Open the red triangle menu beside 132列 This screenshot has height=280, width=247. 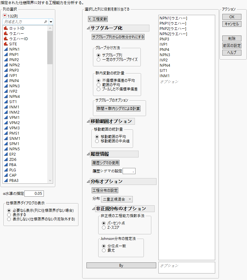pos(5,16)
